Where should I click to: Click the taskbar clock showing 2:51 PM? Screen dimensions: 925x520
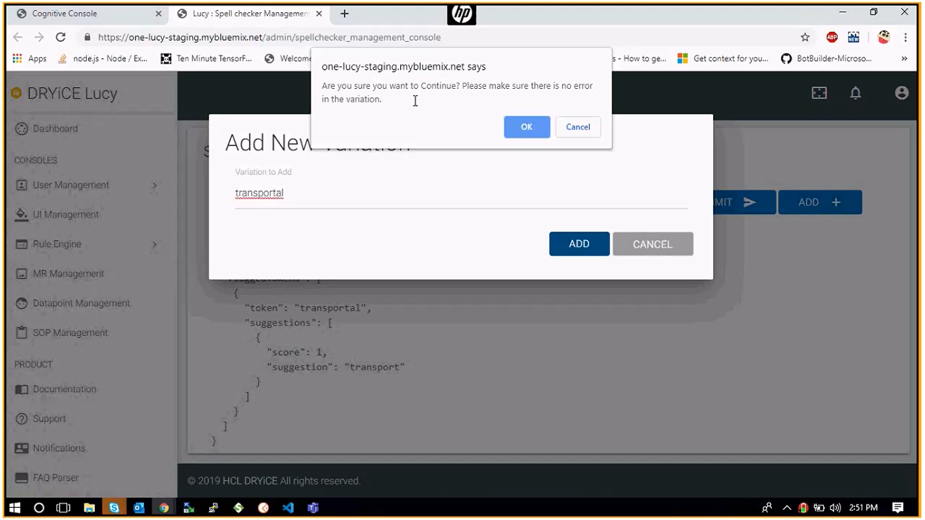[863, 508]
